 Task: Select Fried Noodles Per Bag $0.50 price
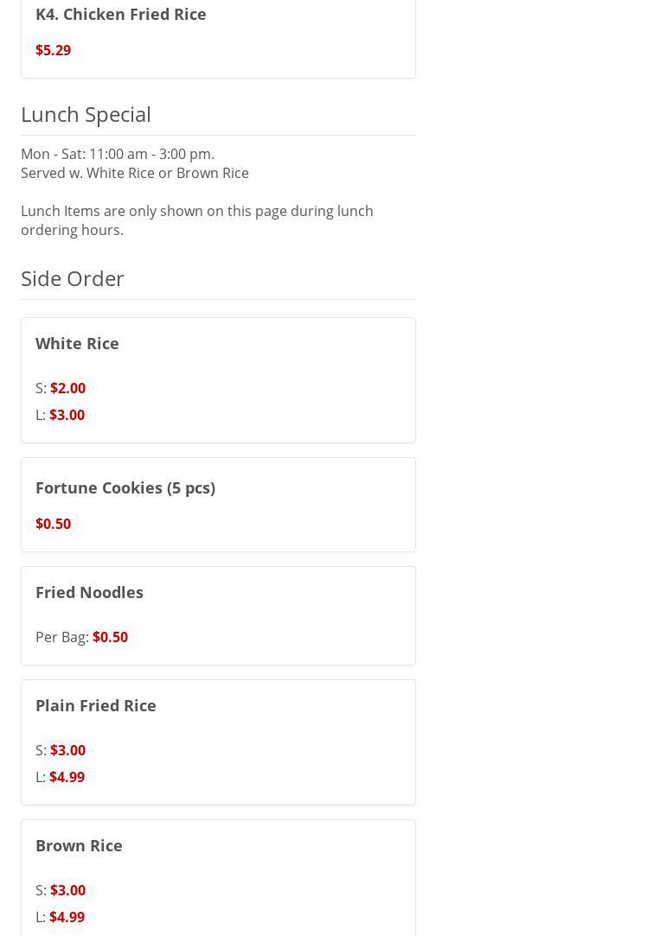(110, 637)
